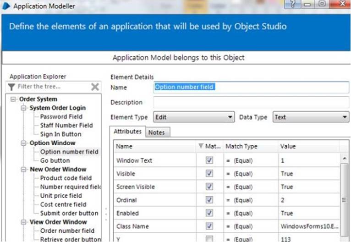Click the Description input field

pos(251,102)
